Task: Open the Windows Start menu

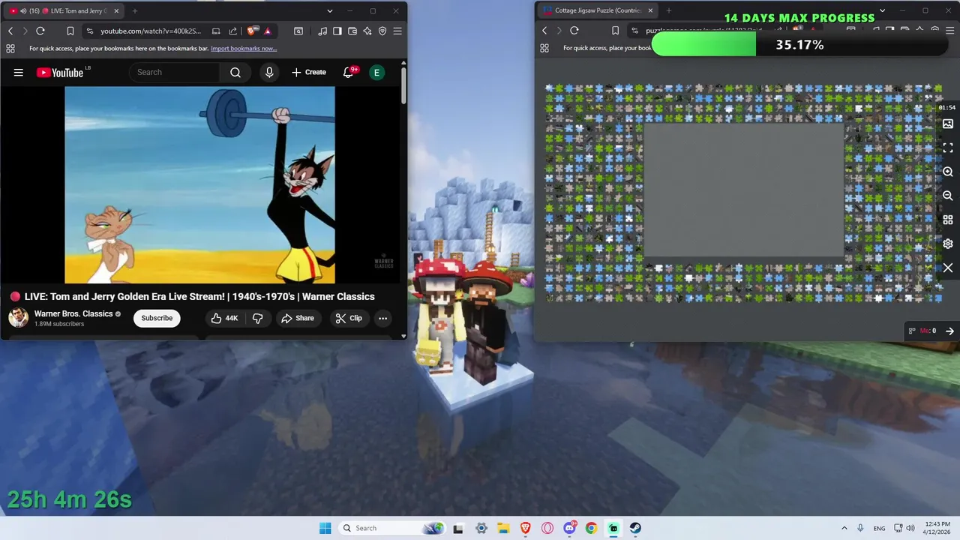Action: tap(325, 528)
